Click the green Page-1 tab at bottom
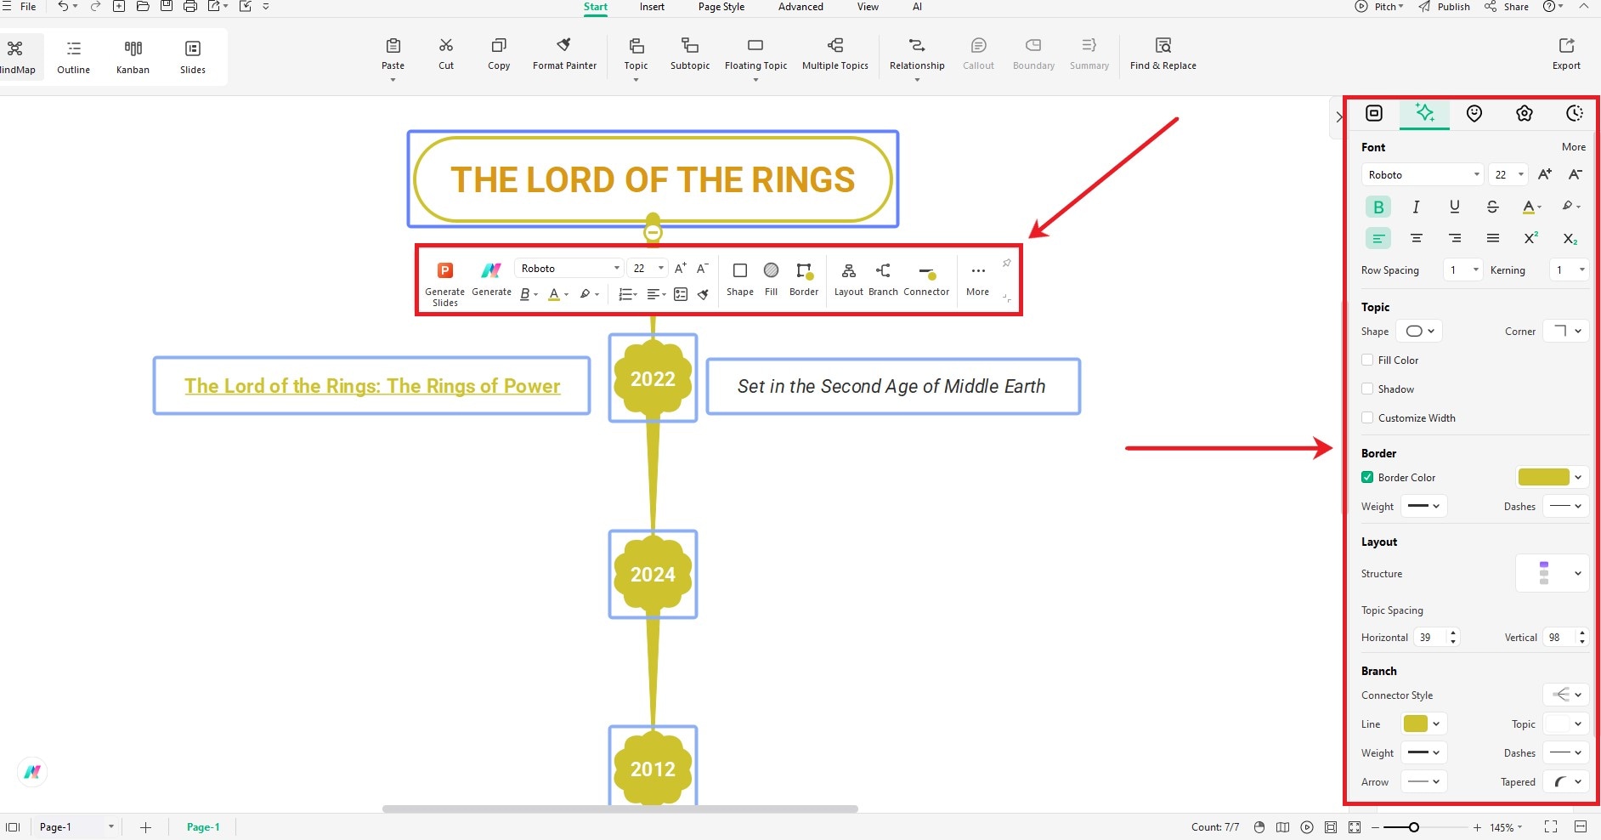Image resolution: width=1601 pixels, height=840 pixels. [x=203, y=826]
